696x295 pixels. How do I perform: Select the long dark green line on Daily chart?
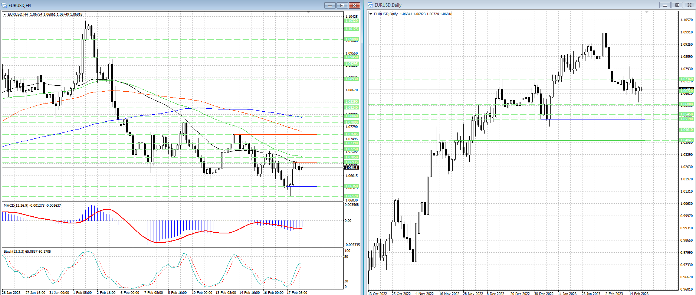coord(557,140)
